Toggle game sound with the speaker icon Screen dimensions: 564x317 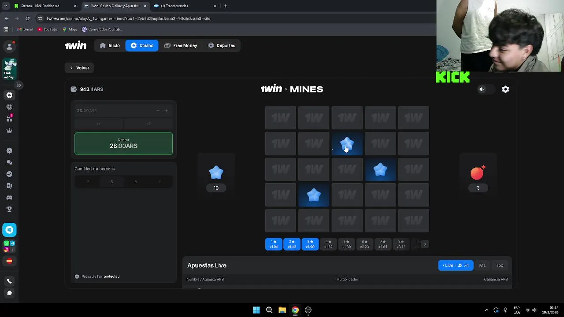482,89
